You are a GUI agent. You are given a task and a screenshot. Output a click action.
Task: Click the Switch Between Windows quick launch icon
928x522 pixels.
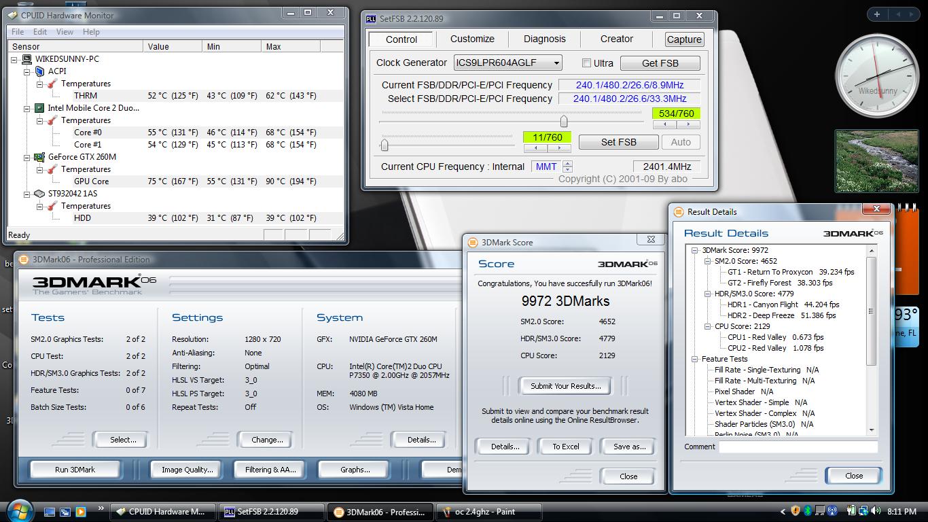click(65, 512)
